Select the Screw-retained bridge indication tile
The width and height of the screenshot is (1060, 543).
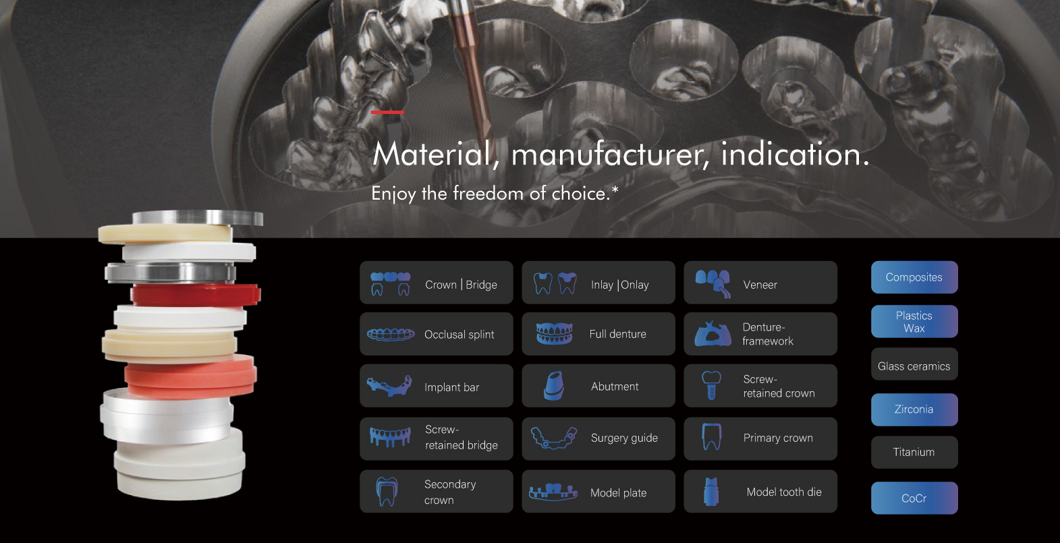click(x=436, y=438)
